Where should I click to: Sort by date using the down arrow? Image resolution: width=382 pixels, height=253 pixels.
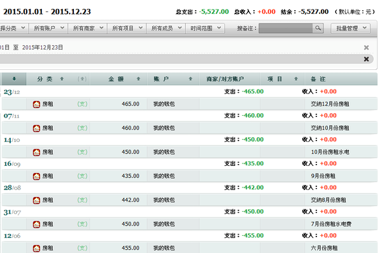[x=14, y=79]
